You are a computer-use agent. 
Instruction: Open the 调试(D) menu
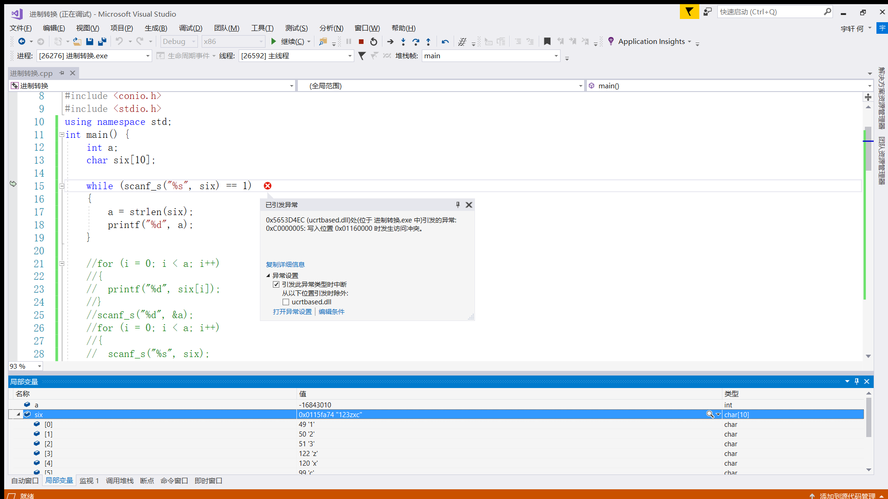(191, 28)
